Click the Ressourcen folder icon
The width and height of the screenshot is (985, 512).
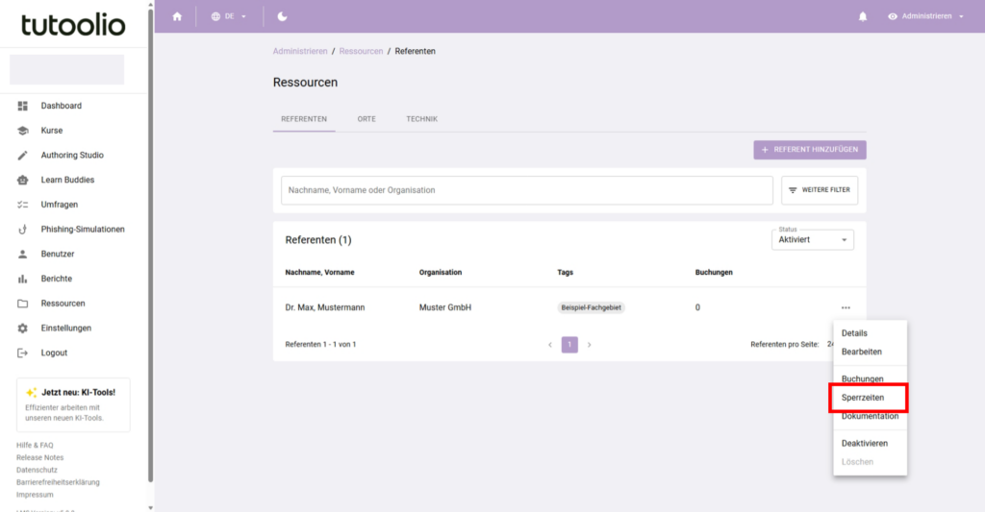tap(23, 303)
